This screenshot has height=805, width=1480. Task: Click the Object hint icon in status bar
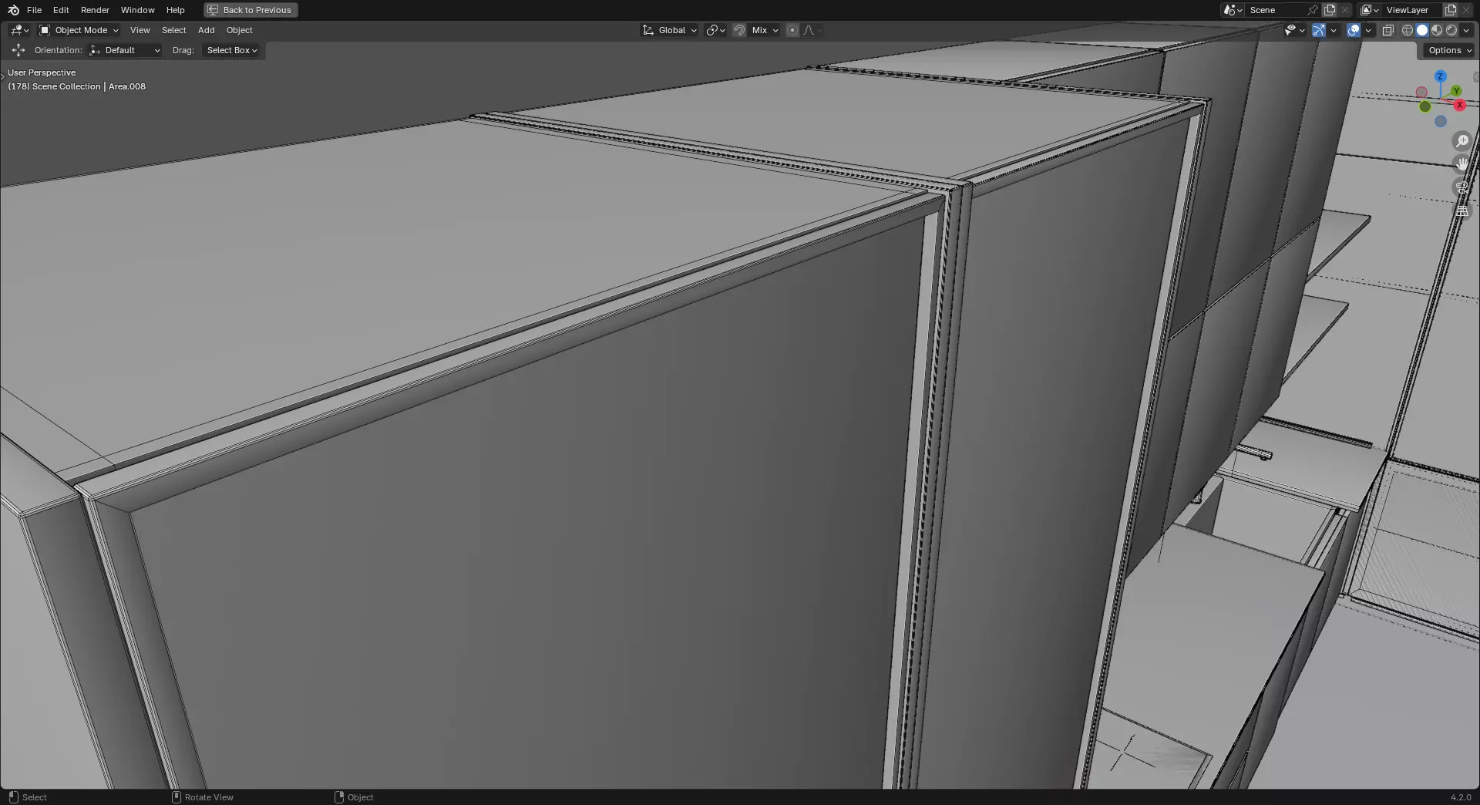click(339, 797)
